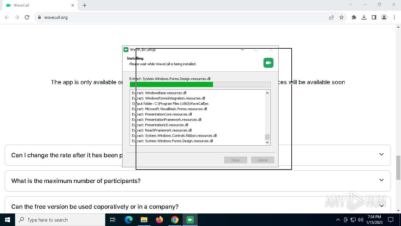The image size is (401, 226).
Task: Click the page vertical scrollbar thumb
Action: tap(398, 167)
